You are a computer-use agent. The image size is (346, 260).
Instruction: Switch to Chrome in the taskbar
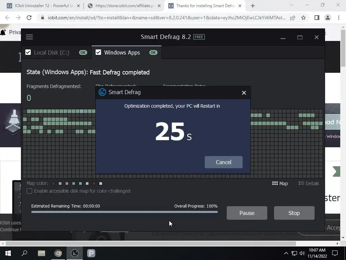pyautogui.click(x=58, y=253)
